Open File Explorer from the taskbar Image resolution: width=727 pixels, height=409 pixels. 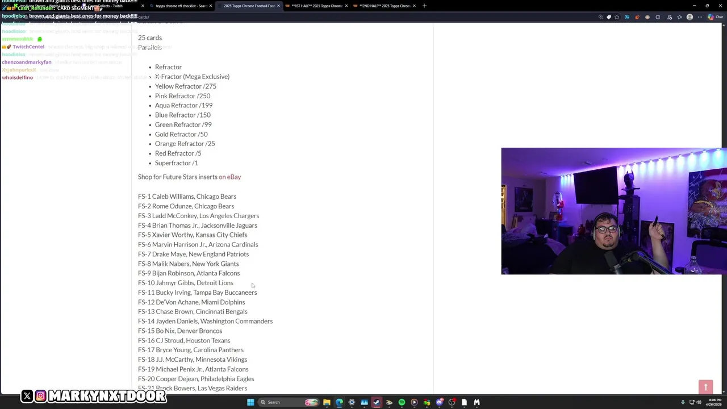pos(327,402)
